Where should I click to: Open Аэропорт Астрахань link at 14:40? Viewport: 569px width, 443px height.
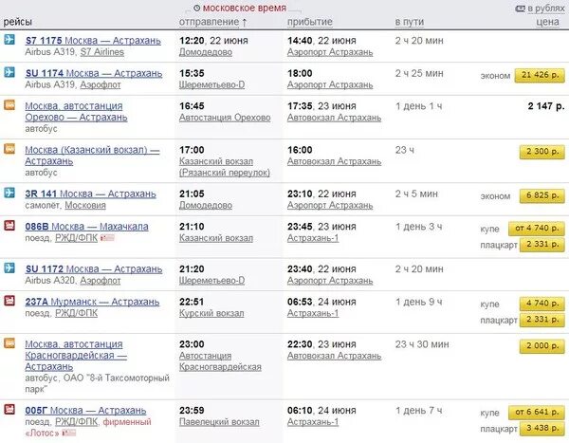(x=330, y=52)
